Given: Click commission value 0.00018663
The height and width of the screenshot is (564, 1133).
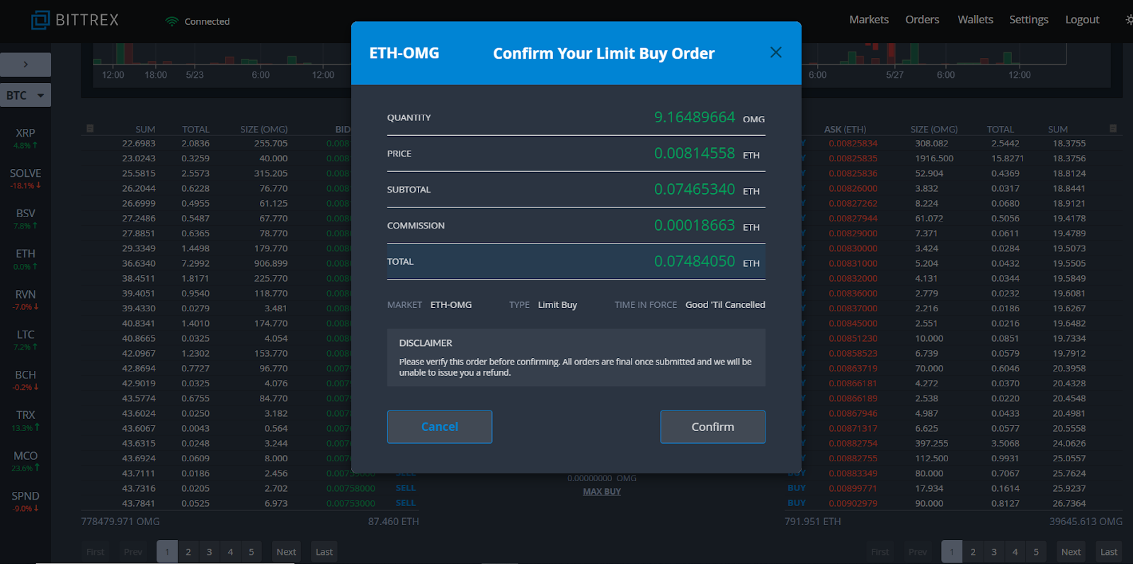Looking at the screenshot, I should (x=695, y=225).
